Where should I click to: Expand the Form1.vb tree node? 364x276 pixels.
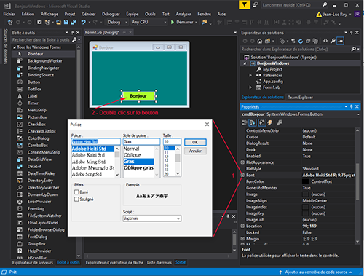(250, 87)
